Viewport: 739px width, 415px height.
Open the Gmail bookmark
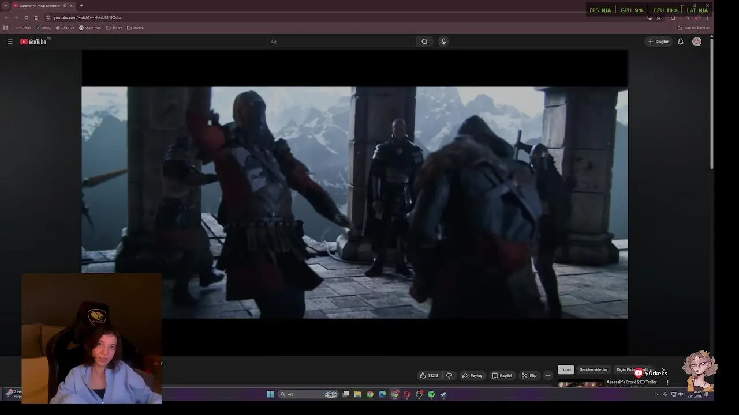pyautogui.click(x=24, y=28)
